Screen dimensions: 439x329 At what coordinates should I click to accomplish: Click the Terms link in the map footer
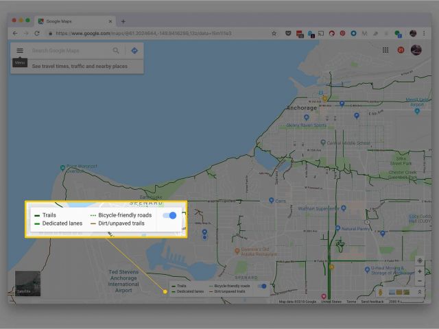(x=351, y=302)
